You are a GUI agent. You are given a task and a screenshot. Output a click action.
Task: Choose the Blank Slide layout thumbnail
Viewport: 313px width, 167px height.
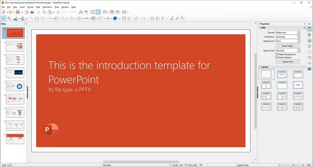click(266, 74)
